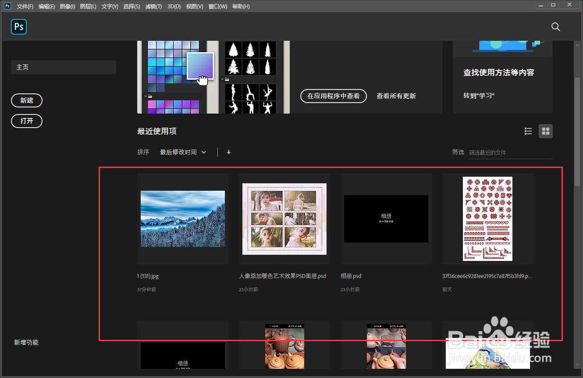Click the tree silhouettes shapes preview
The image size is (583, 378).
click(250, 58)
